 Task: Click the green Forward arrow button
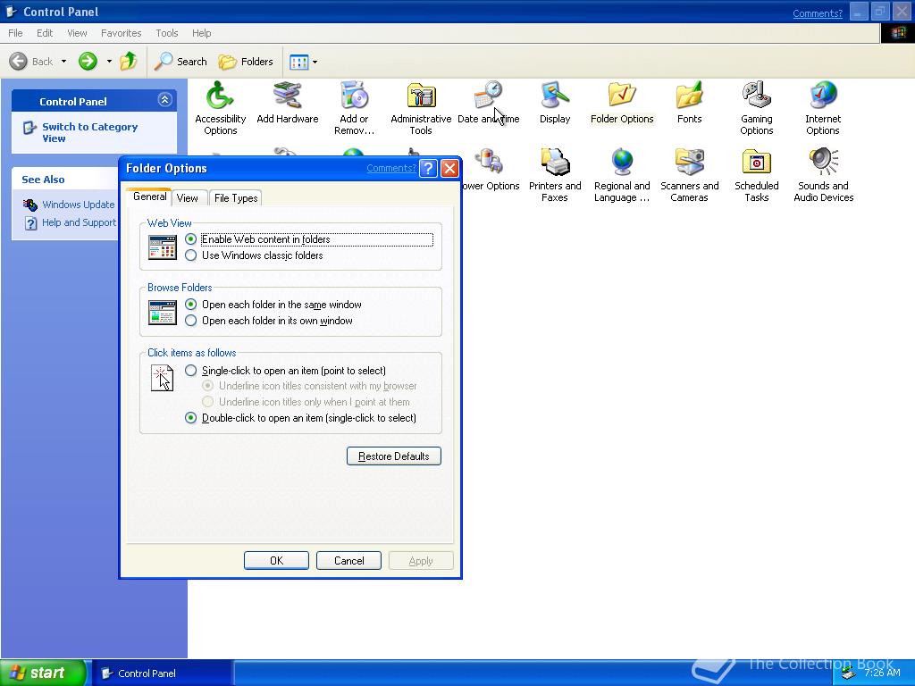pyautogui.click(x=88, y=62)
